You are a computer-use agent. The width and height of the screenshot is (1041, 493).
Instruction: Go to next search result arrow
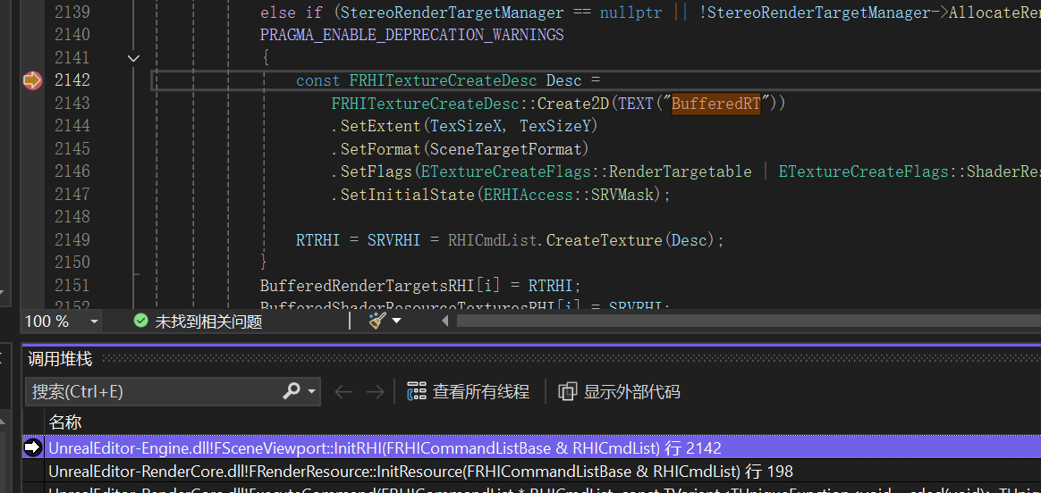tap(375, 392)
